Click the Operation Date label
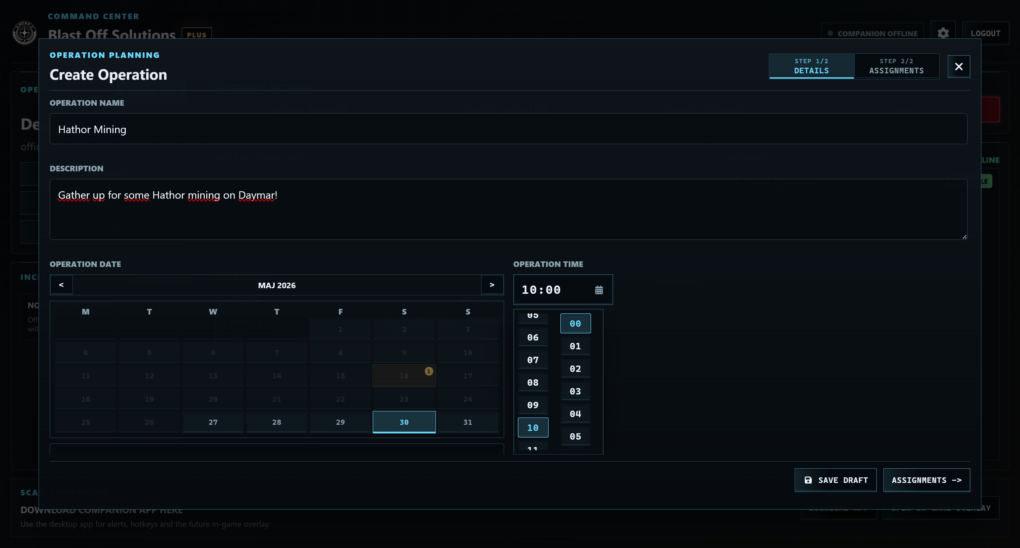Screen dimensions: 1020x548 tap(85, 264)
